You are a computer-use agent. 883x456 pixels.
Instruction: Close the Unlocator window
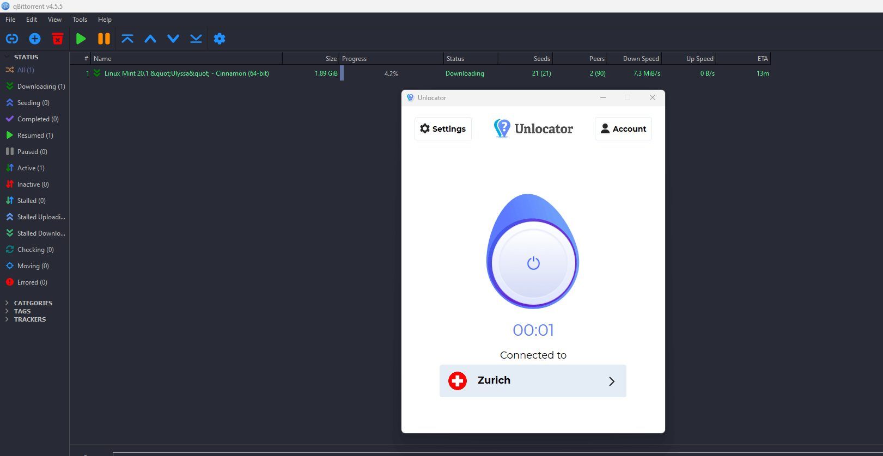[x=652, y=97]
